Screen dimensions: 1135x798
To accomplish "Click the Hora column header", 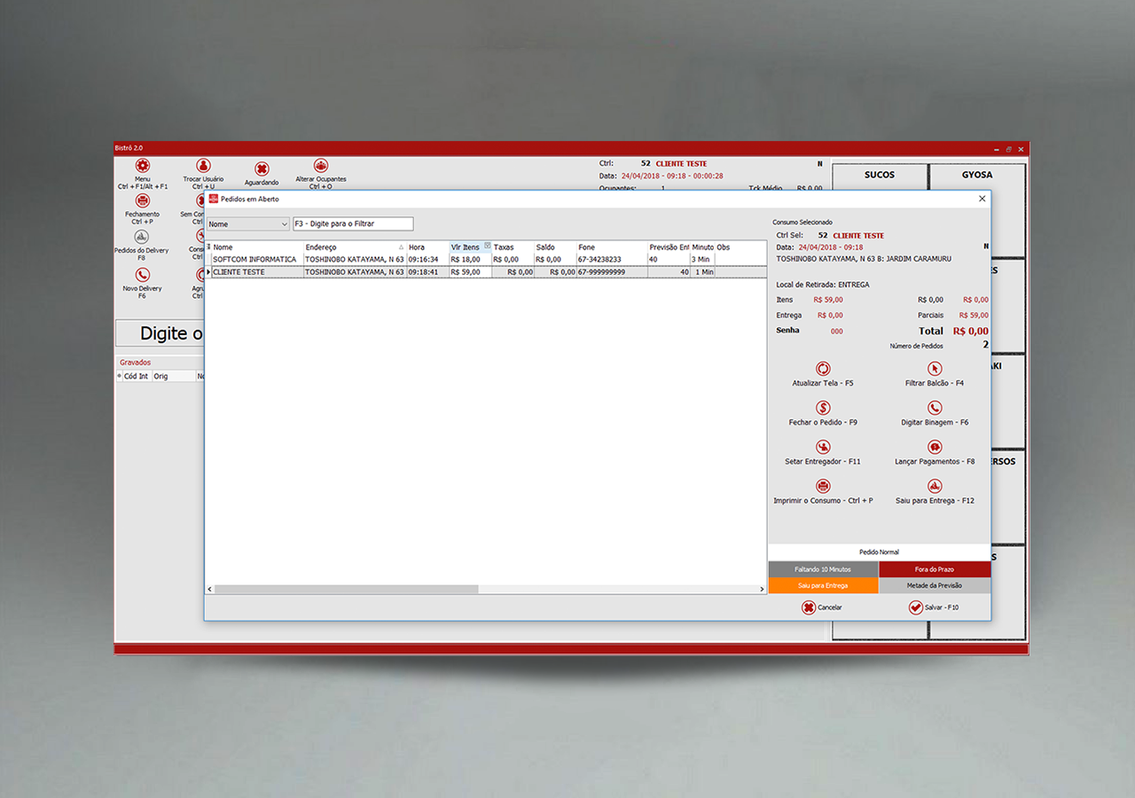I will [427, 247].
